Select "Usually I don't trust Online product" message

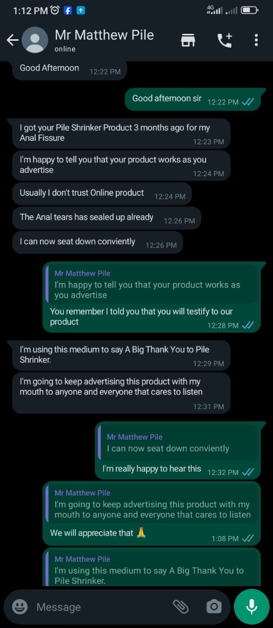(x=102, y=194)
